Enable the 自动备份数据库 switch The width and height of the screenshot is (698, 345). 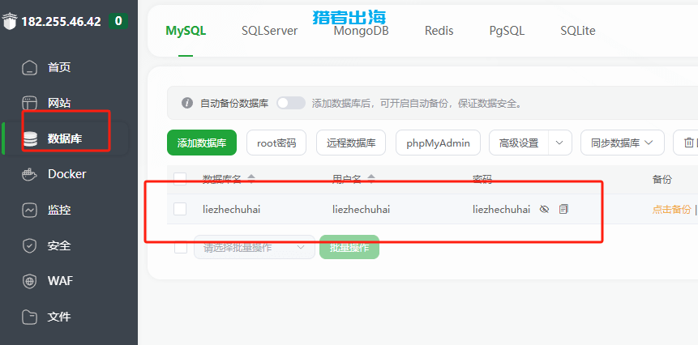coord(291,103)
